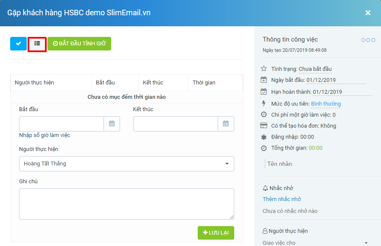Click the Thêm nhắc nhở link
This screenshot has width=381, height=246.
point(282,199)
